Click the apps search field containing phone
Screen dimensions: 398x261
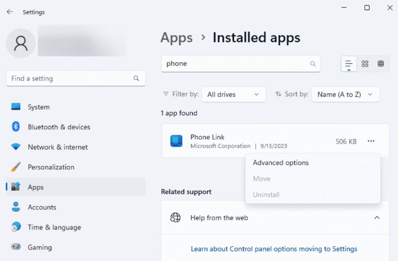(241, 64)
